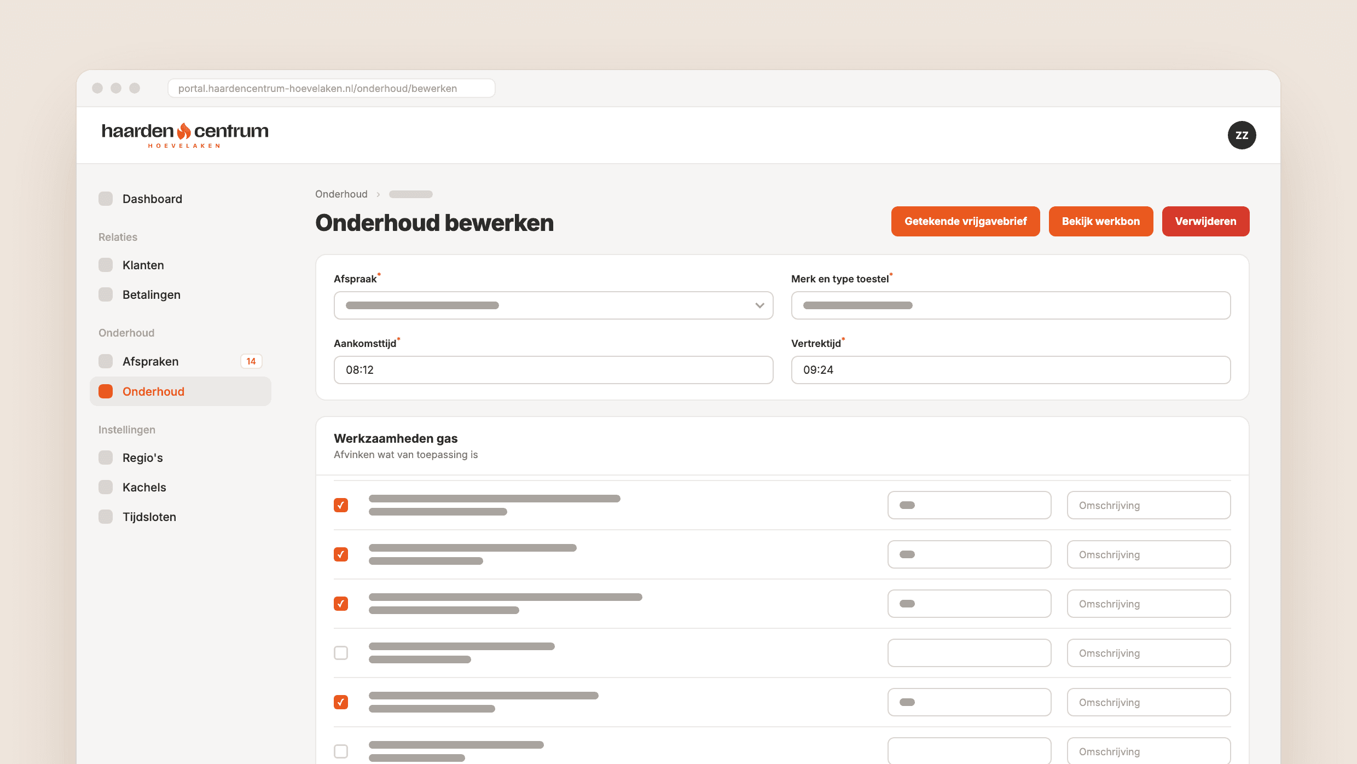Click the browser address bar URL
Viewport: 1357px width, 764px height.
tap(331, 88)
